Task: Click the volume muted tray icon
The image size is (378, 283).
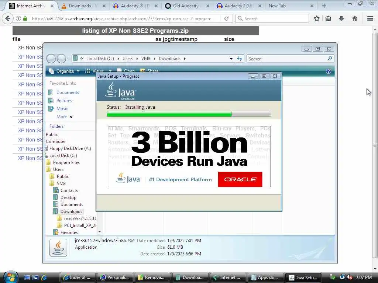Action: (350, 277)
